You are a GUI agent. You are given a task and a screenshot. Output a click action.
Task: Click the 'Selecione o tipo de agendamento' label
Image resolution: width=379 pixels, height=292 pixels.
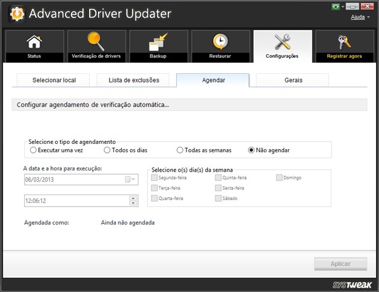[x=72, y=141]
